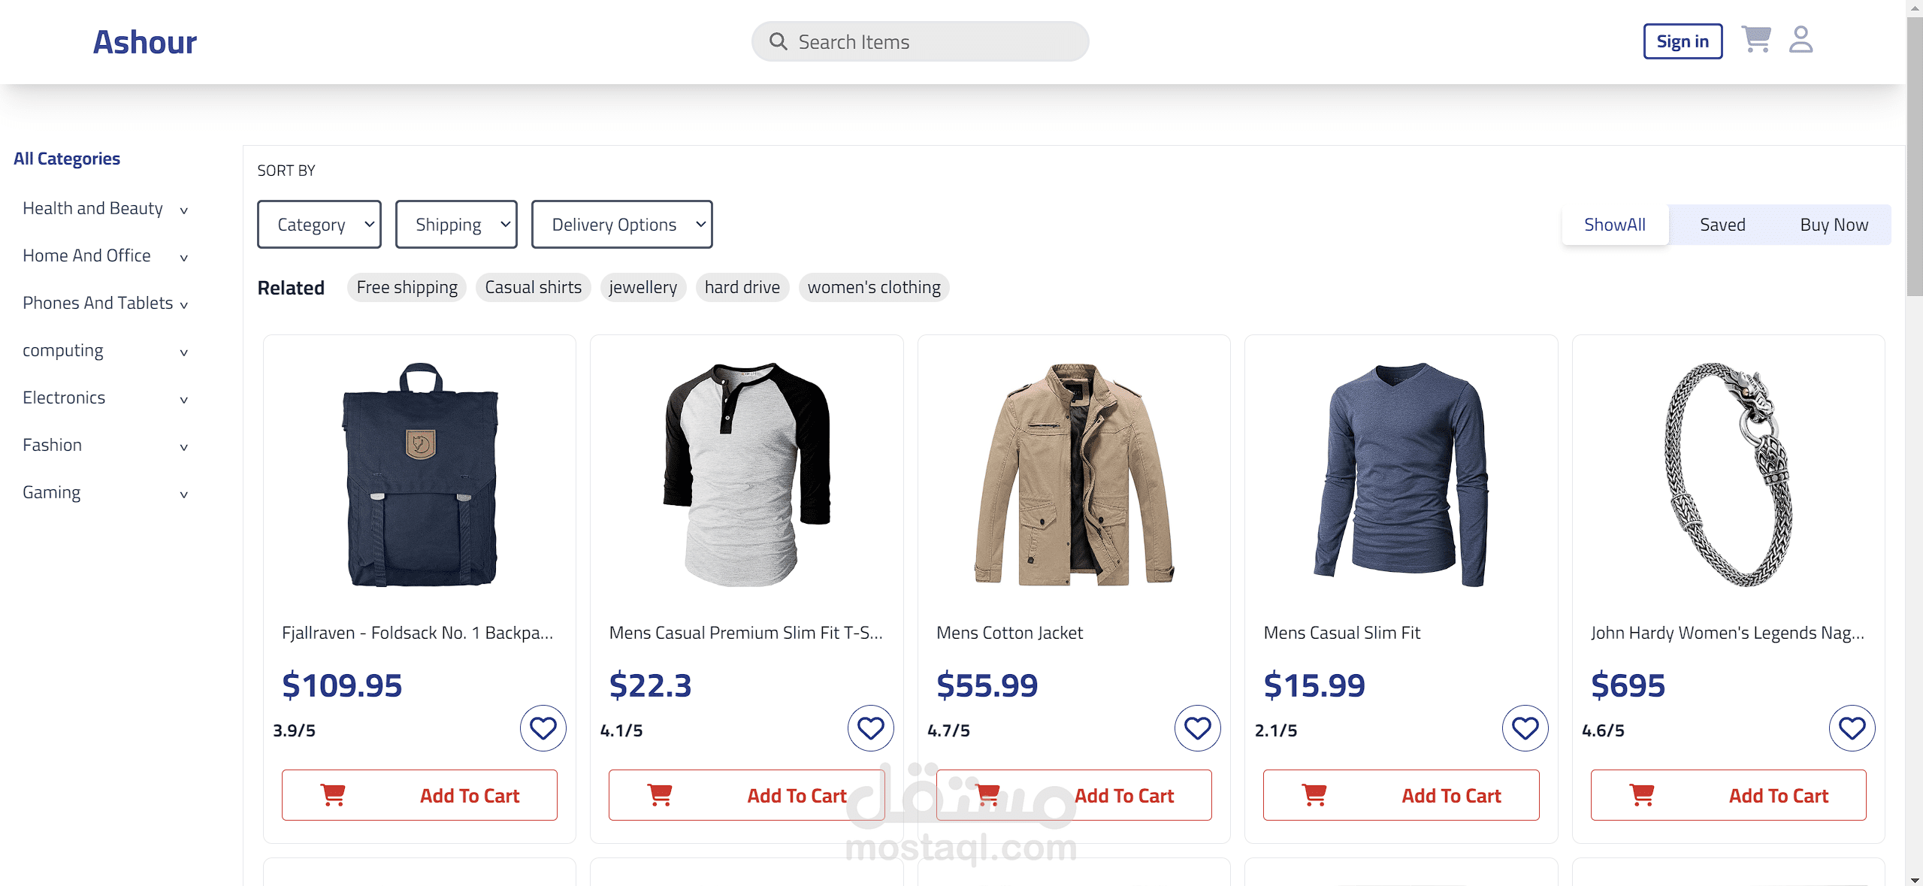Switch to the Saved tab
Screen dimensions: 1923x886
tap(1722, 225)
